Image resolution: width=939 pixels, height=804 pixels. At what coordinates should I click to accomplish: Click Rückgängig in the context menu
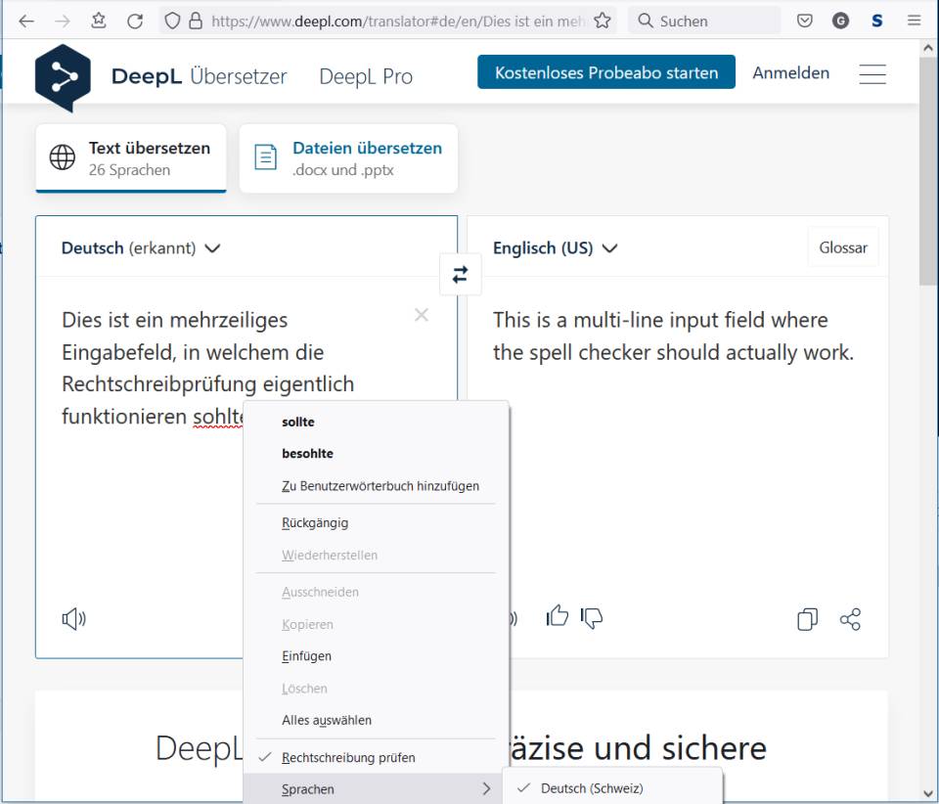[x=376, y=522]
